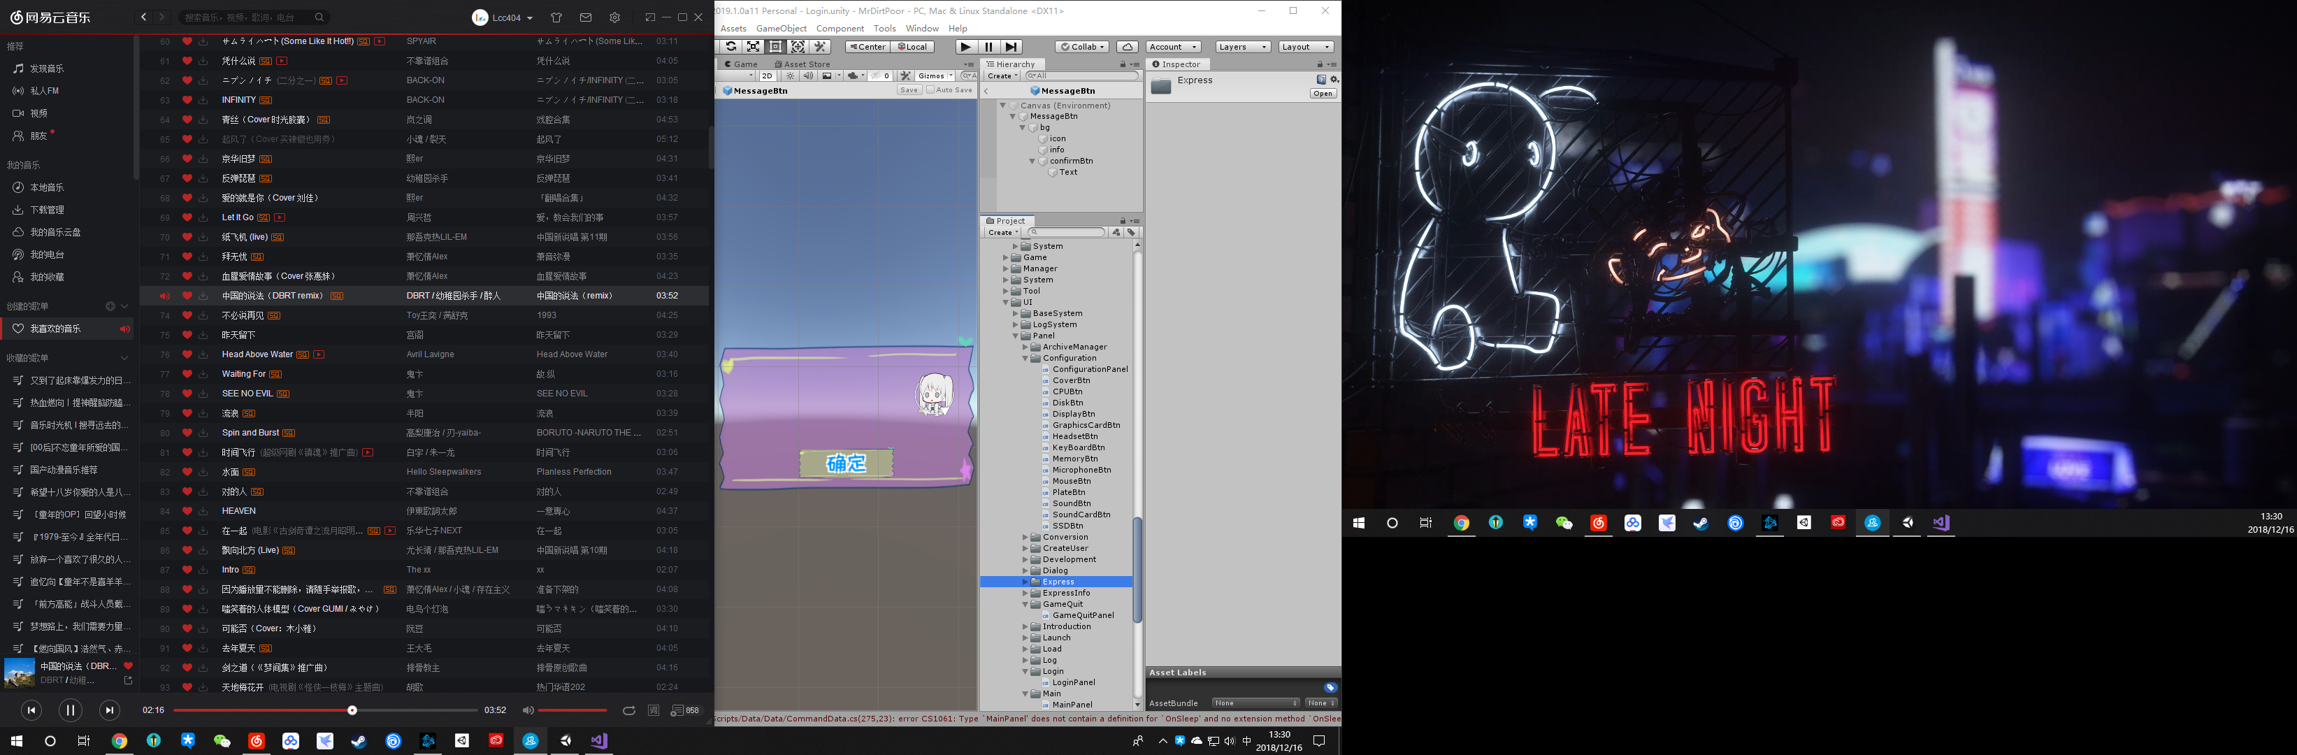Screen dimensions: 2297x755
Task: Adjust the music volume slider
Action: pos(572,710)
